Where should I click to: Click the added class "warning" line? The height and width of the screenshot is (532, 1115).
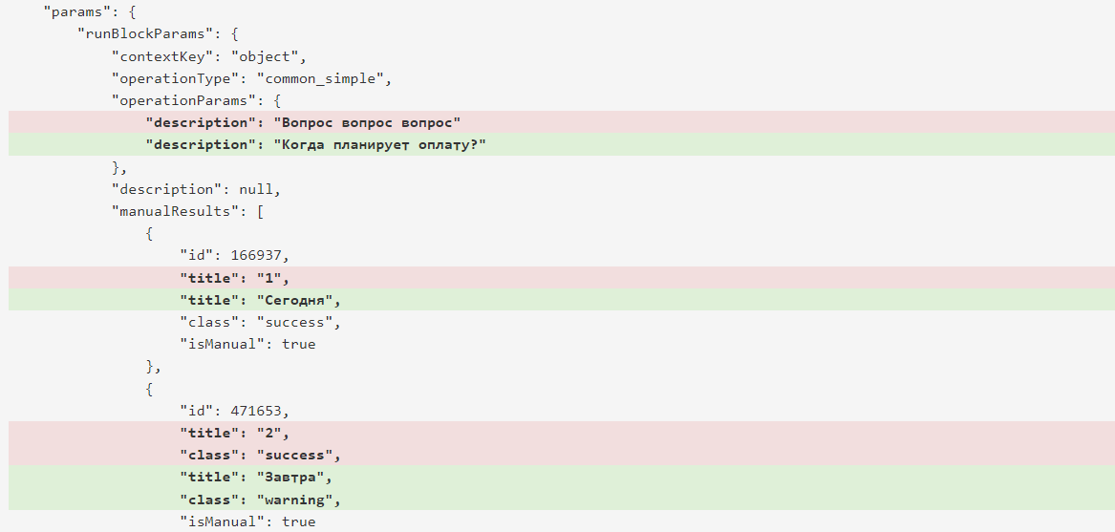tap(561, 500)
